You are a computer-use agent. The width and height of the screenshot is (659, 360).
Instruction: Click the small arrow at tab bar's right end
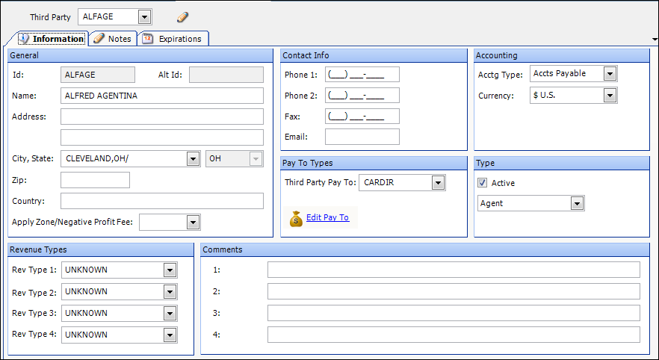(x=654, y=40)
